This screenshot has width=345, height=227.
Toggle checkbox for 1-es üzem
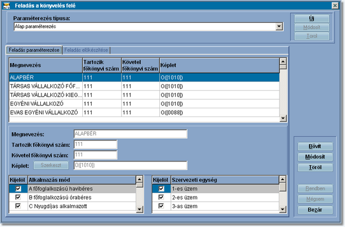(161, 188)
